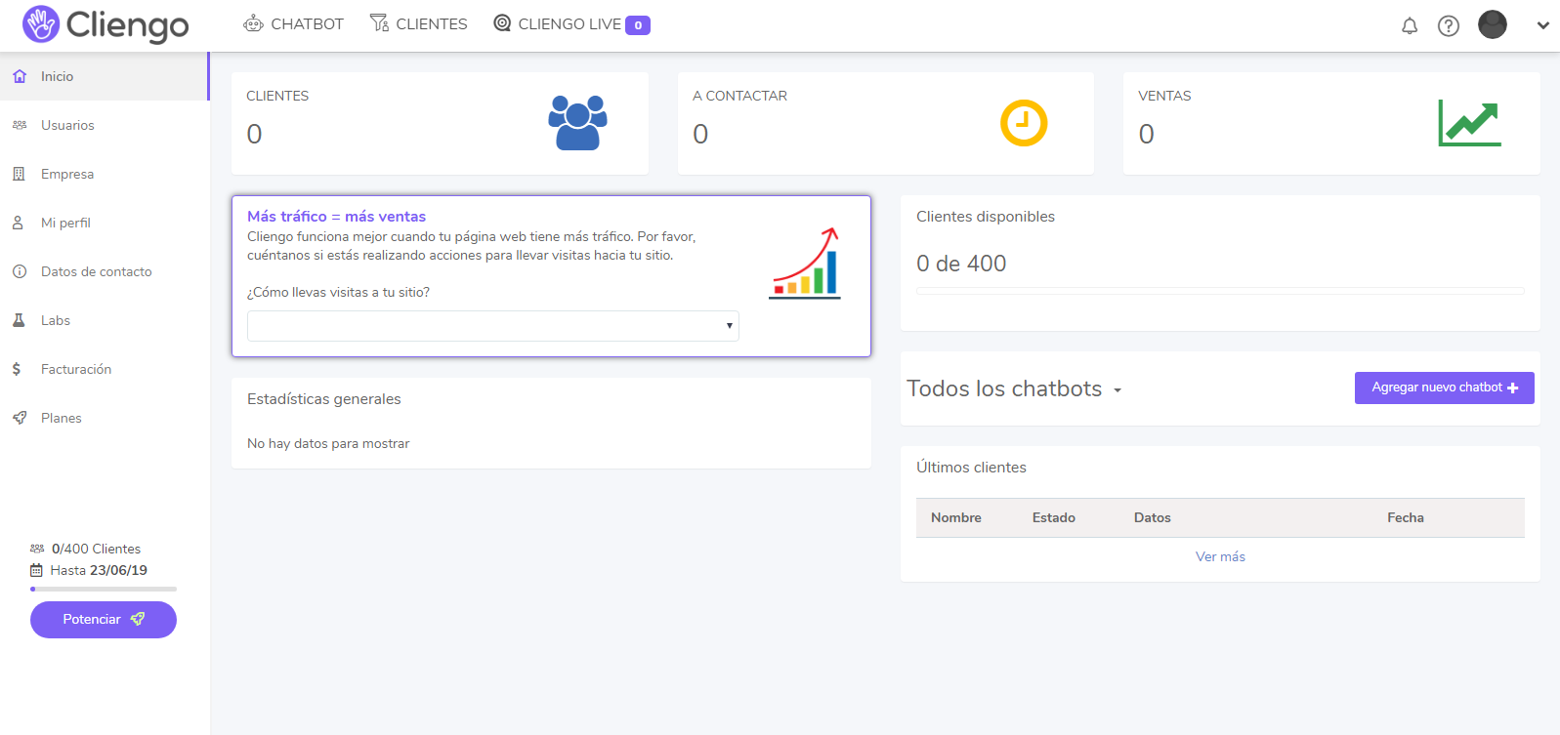The image size is (1560, 735).
Task: Open Empresa in sidebar
Action: point(104,174)
